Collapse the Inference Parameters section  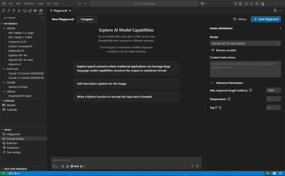212,83
